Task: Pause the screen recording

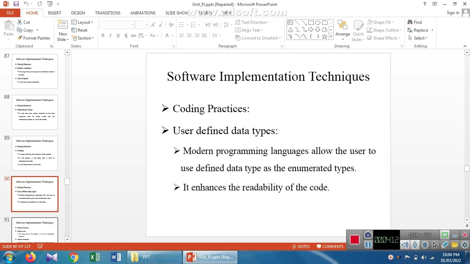Action: [368, 245]
